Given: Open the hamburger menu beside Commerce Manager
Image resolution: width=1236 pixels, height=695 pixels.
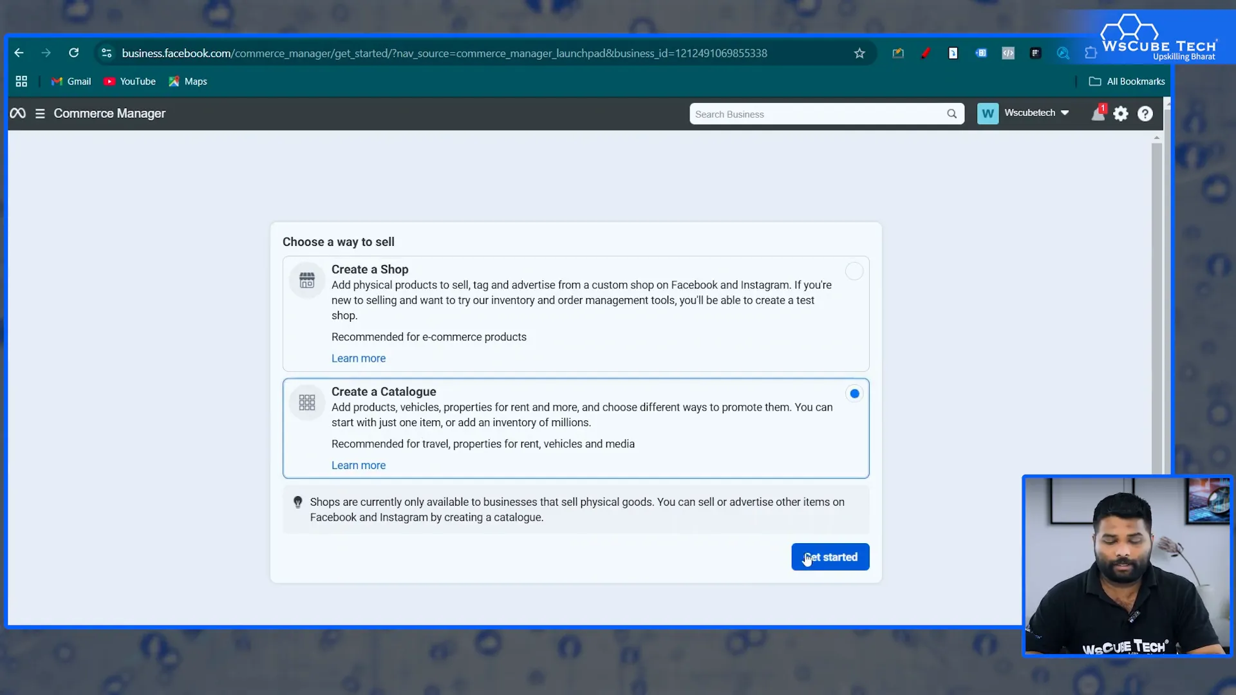Looking at the screenshot, I should pyautogui.click(x=40, y=113).
